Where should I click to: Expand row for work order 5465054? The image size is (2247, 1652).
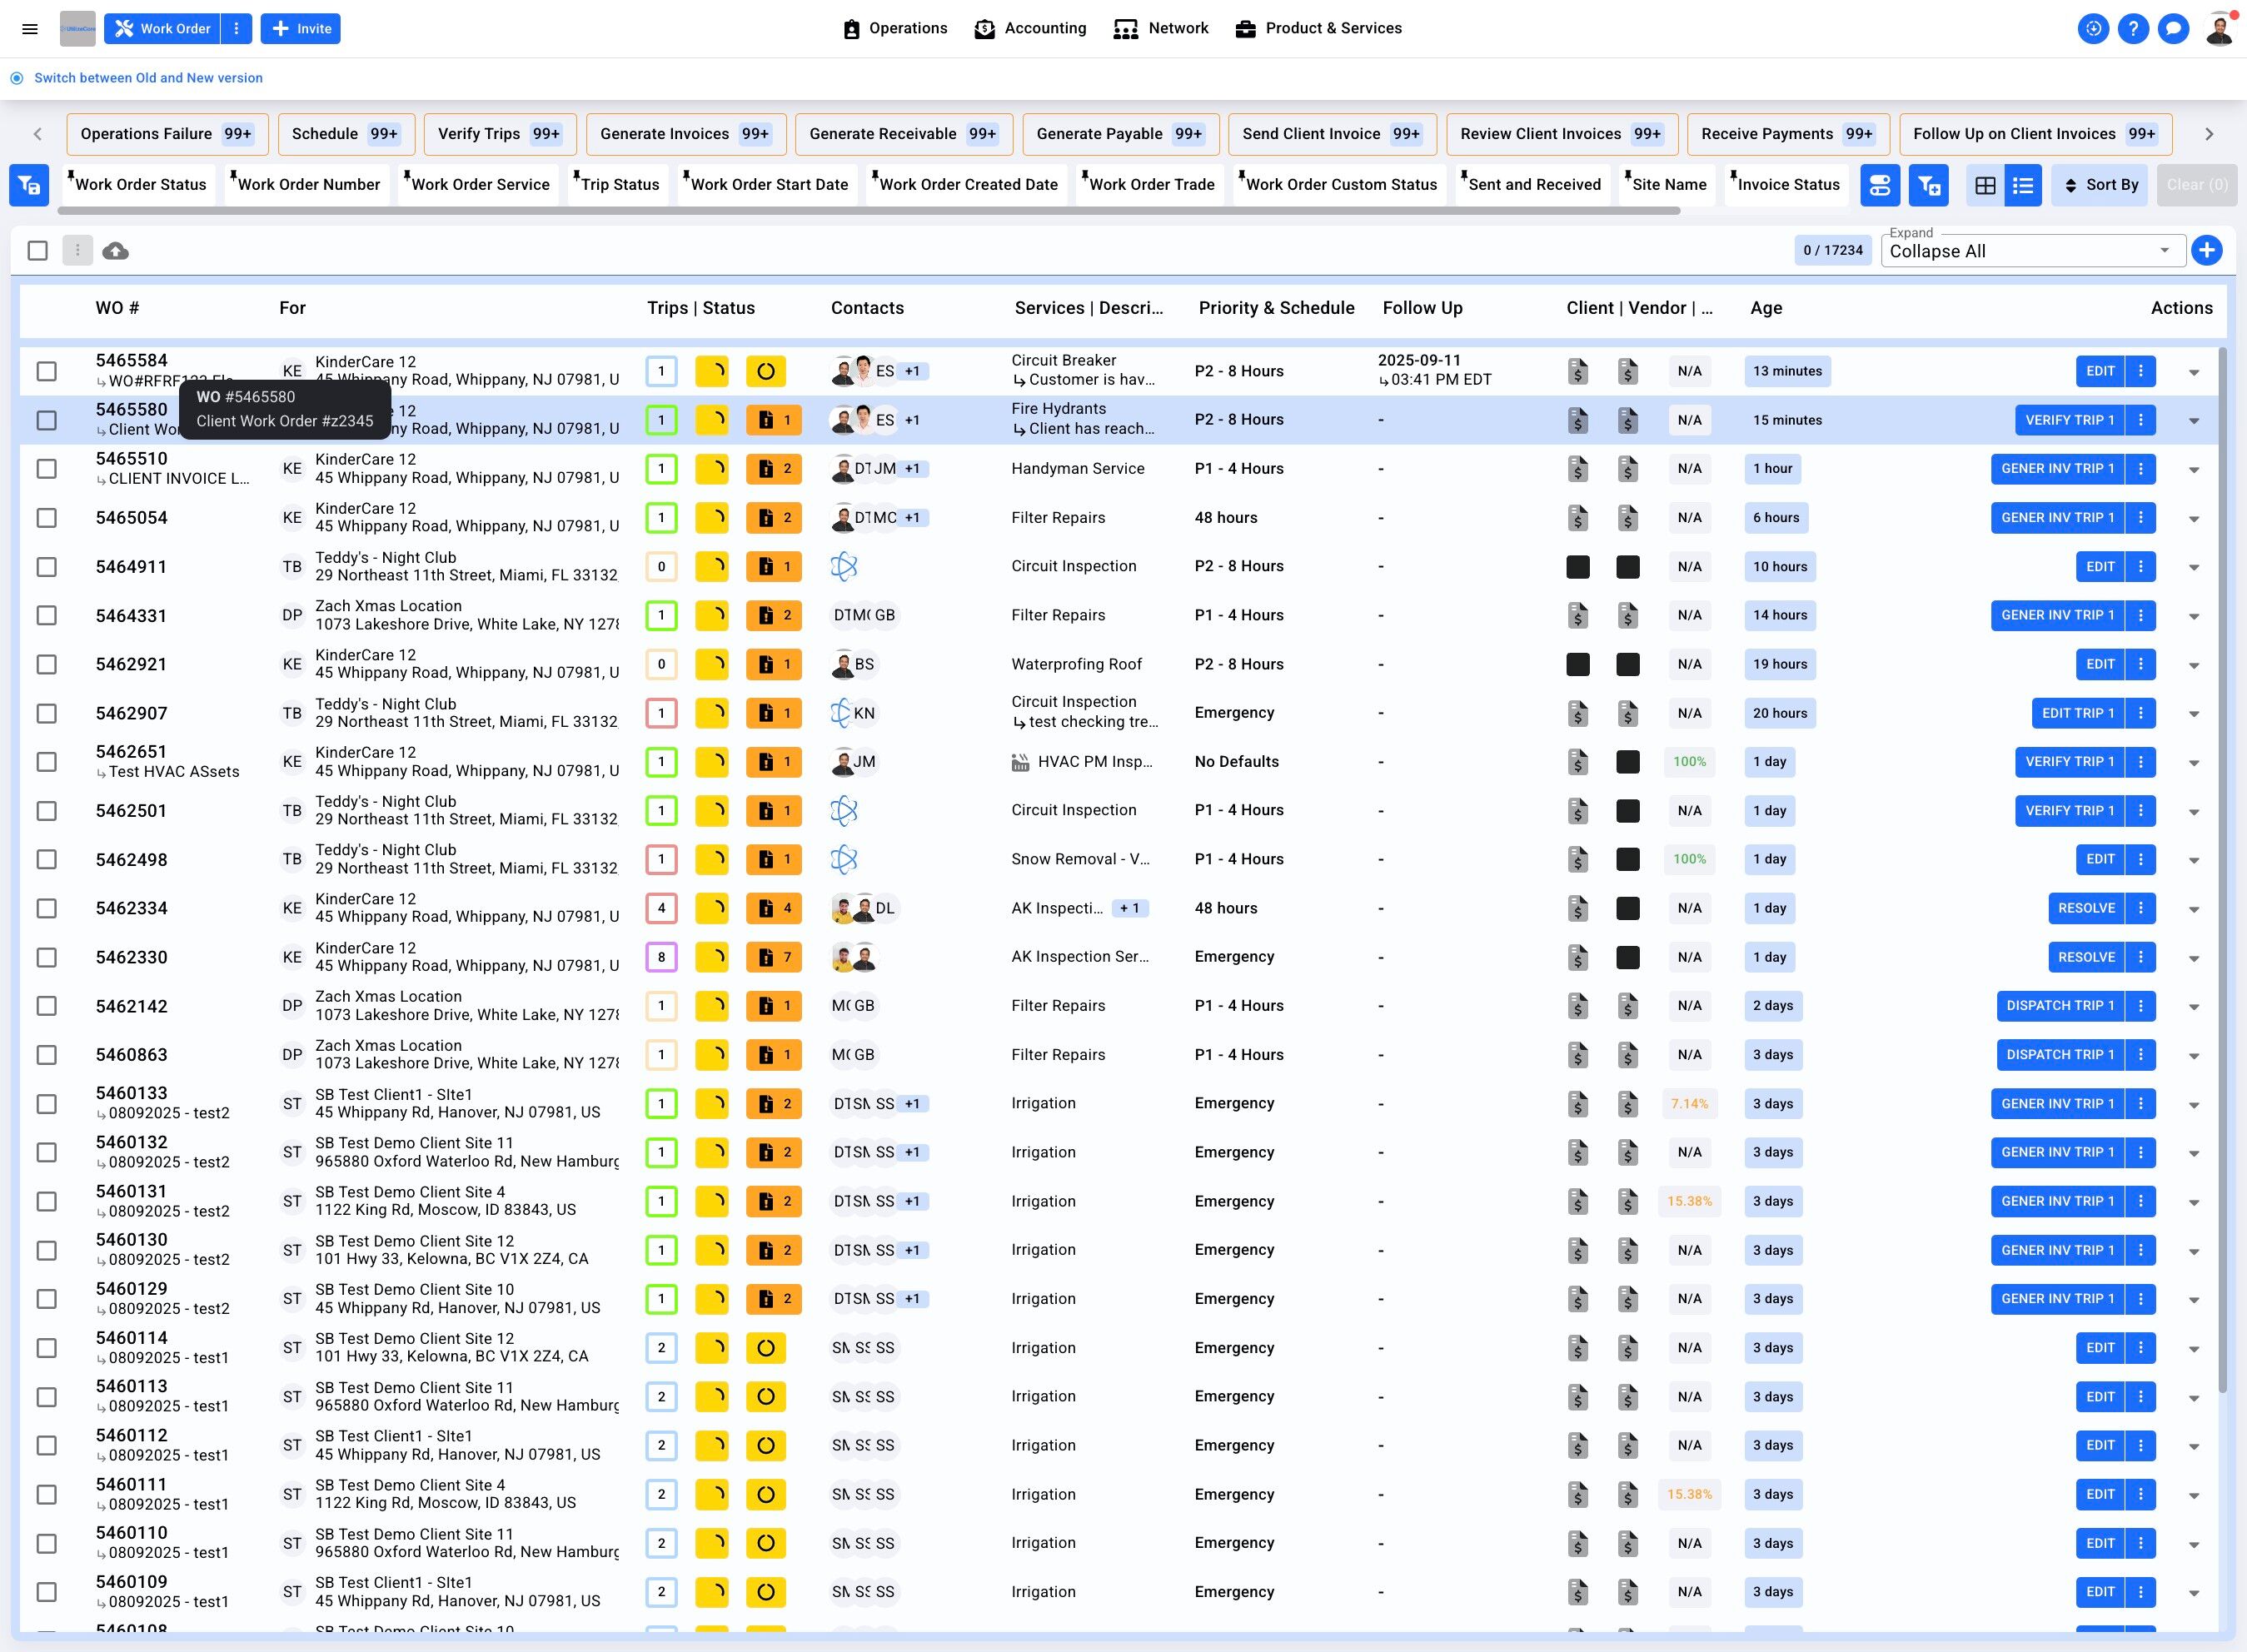point(2193,519)
